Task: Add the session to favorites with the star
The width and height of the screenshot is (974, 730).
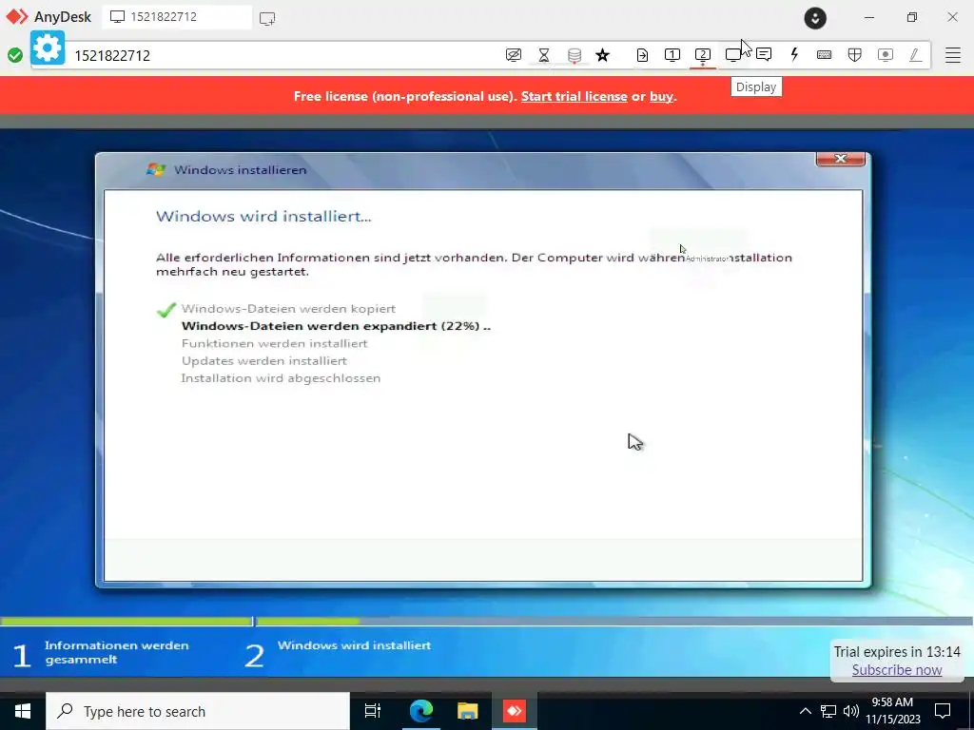Action: coord(602,55)
